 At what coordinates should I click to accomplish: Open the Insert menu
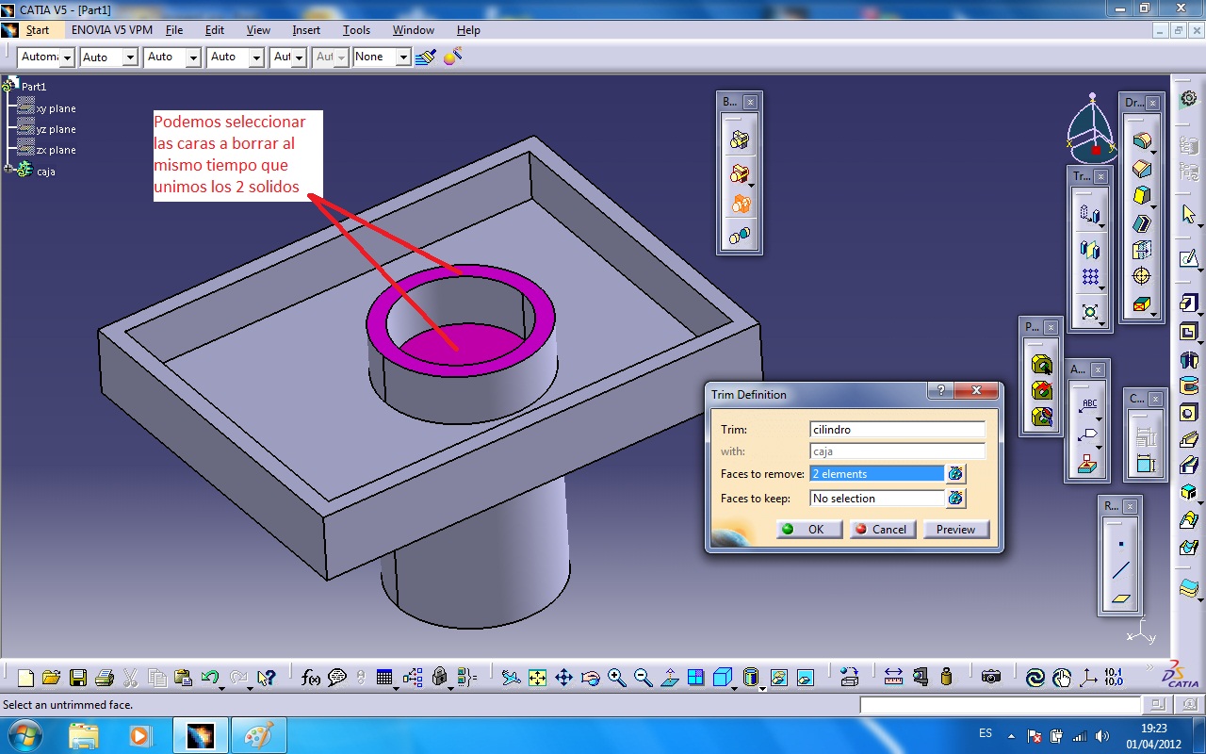coord(306,30)
